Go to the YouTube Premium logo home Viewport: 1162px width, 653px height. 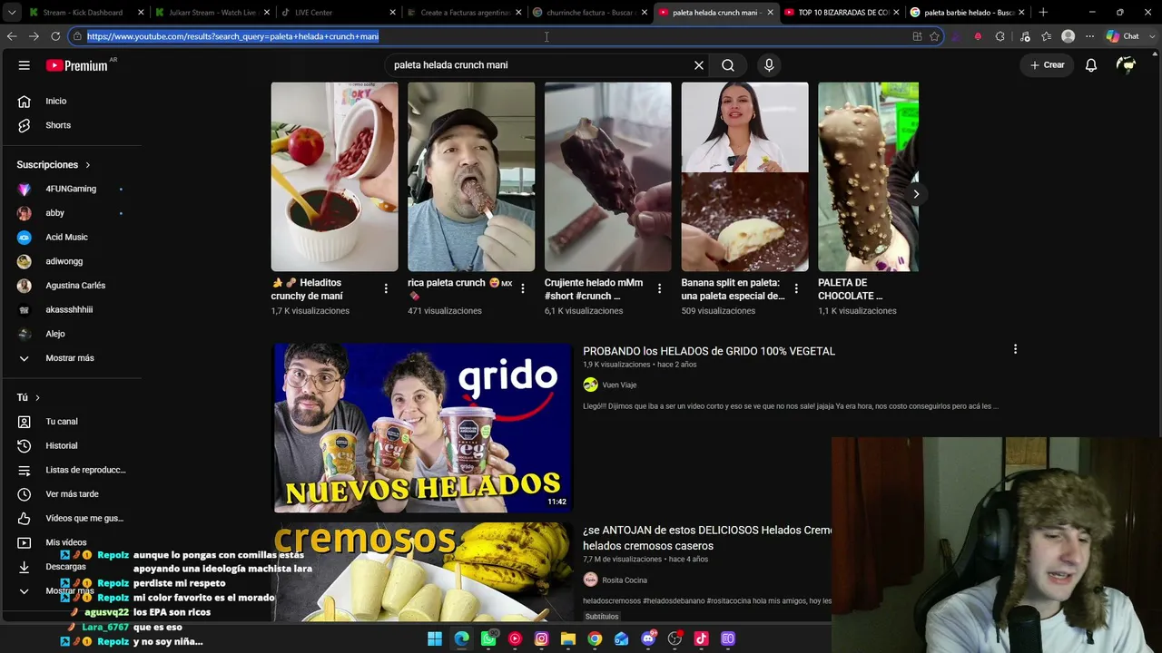[77, 65]
